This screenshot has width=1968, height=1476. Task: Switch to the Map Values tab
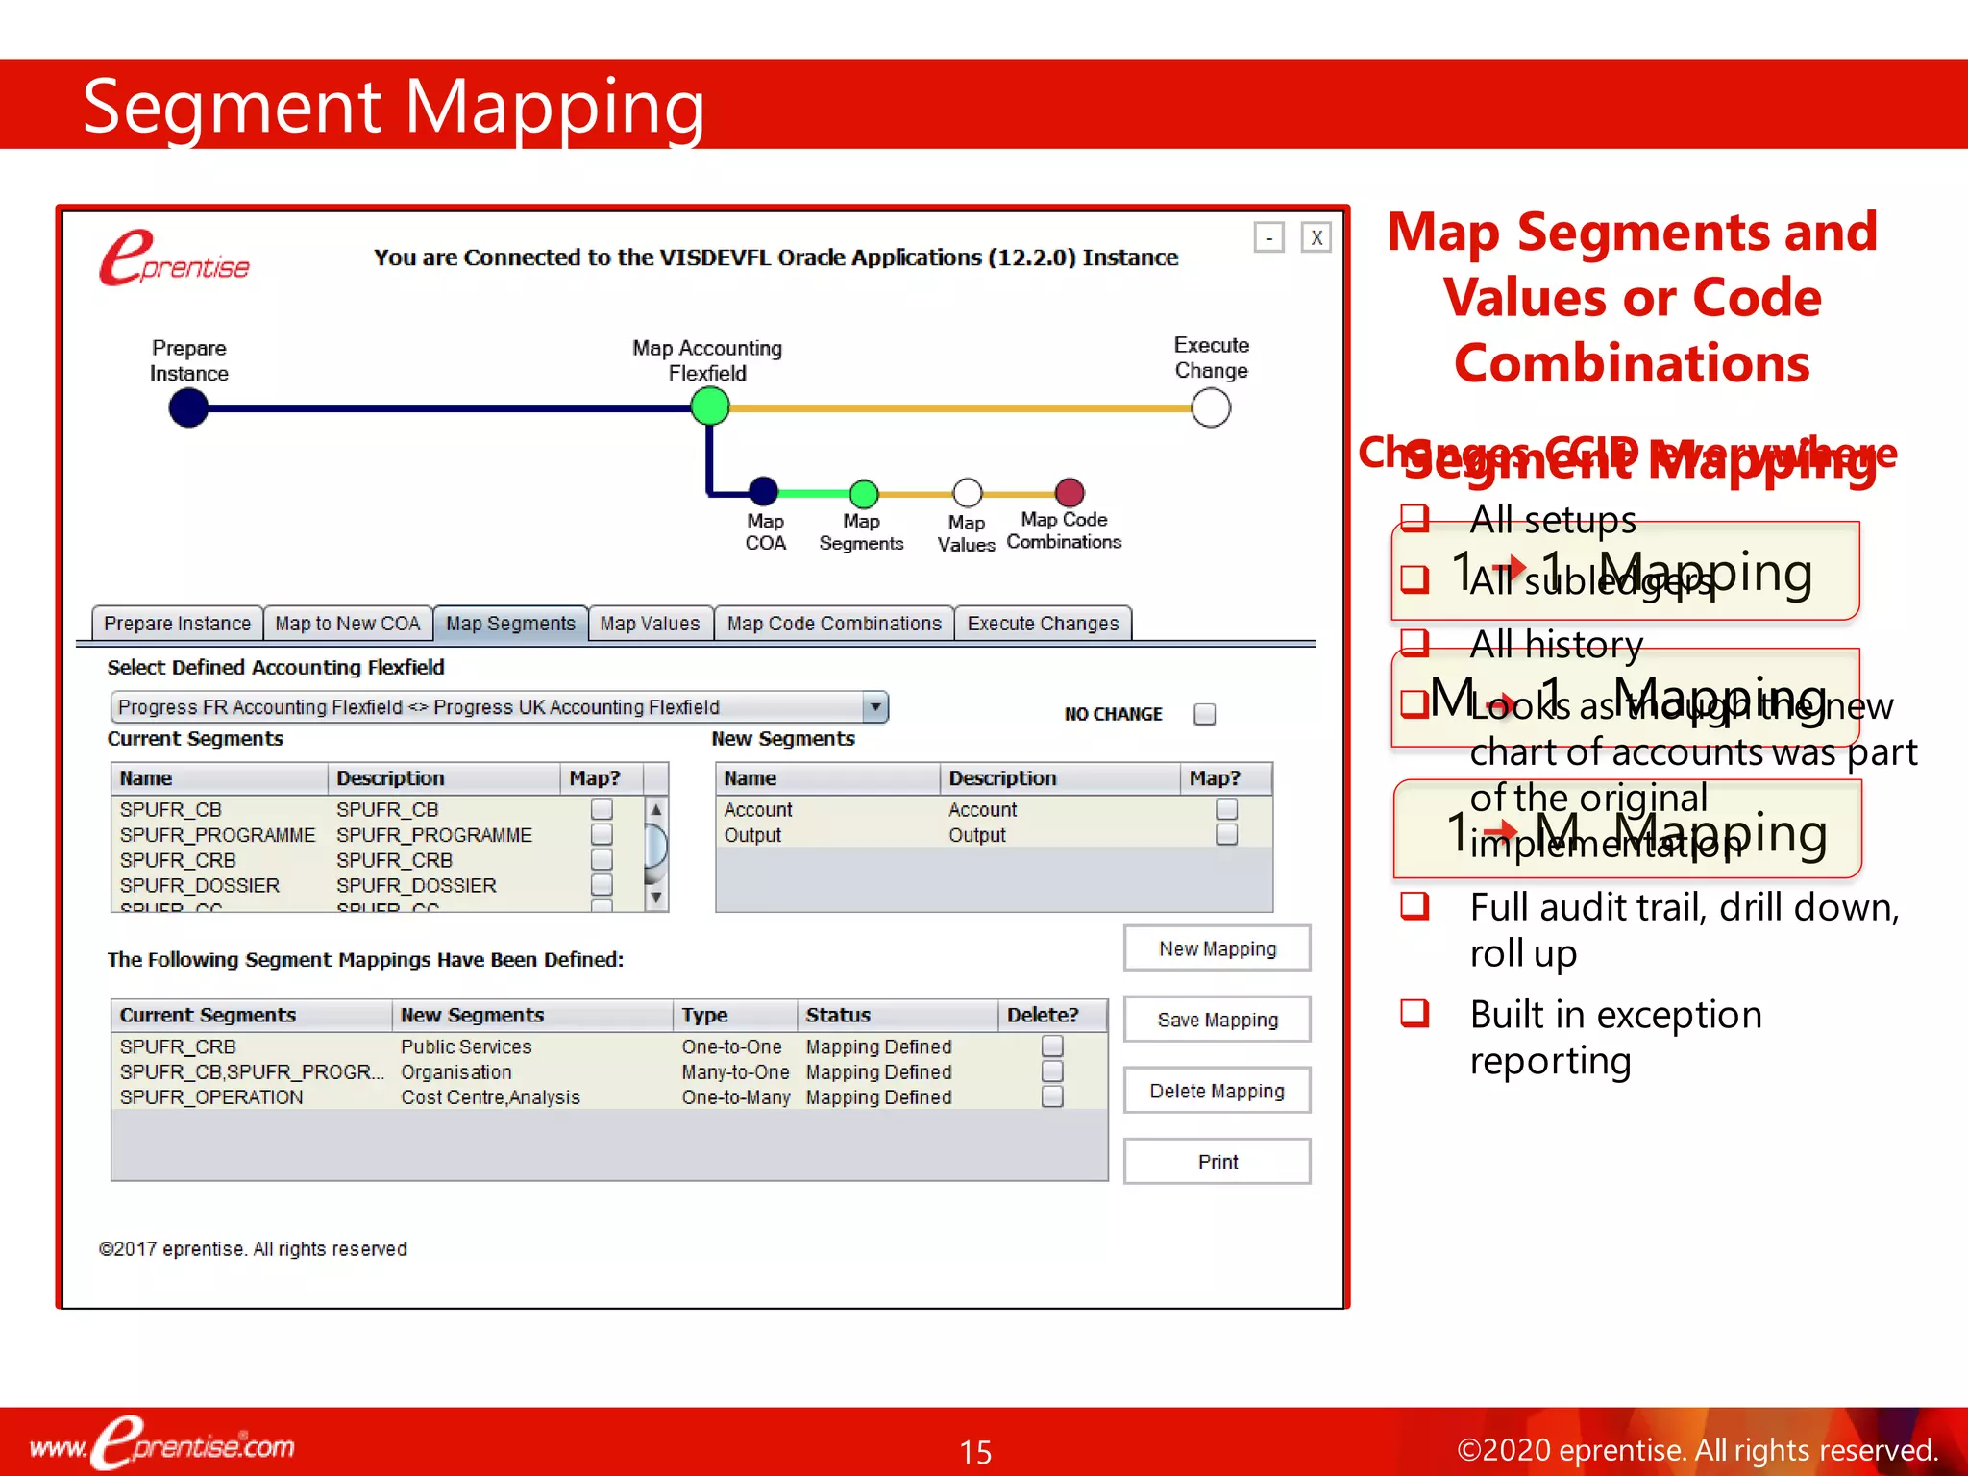(x=650, y=624)
